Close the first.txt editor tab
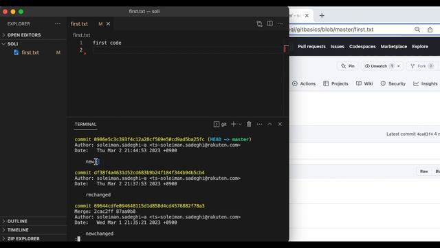The width and height of the screenshot is (440, 248). coord(108,24)
